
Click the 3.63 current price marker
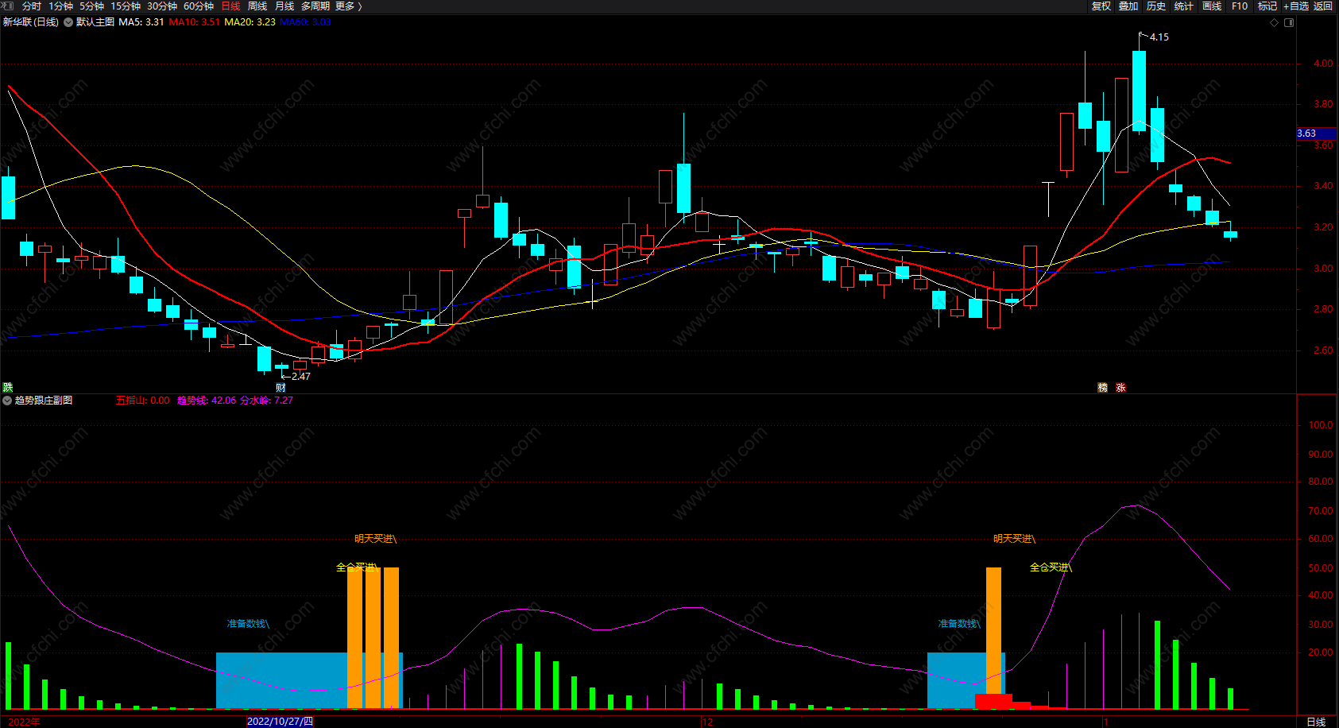(x=1316, y=134)
